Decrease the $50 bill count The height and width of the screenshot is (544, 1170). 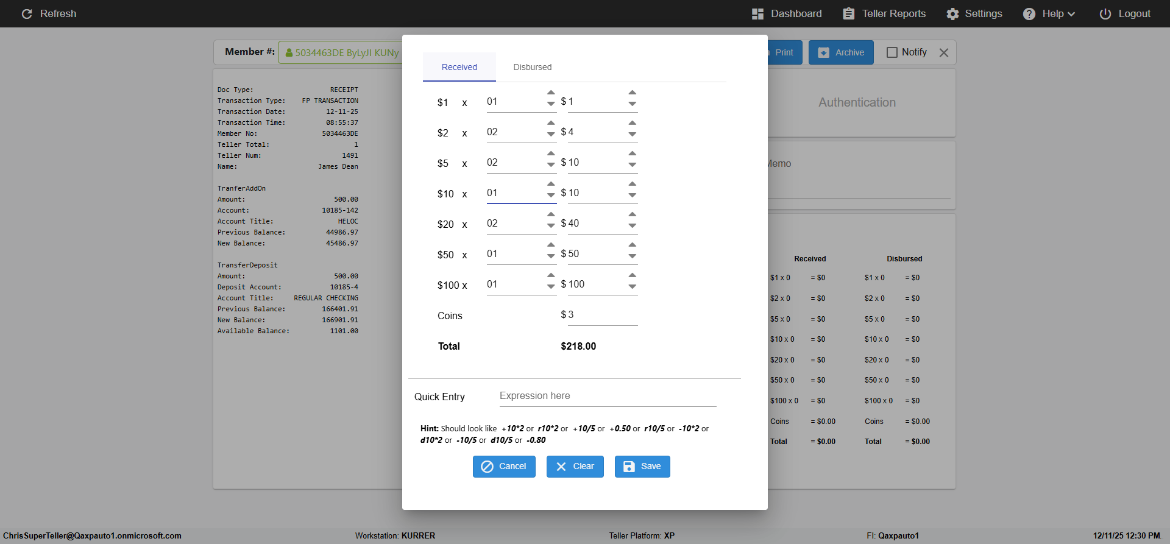[x=551, y=256]
